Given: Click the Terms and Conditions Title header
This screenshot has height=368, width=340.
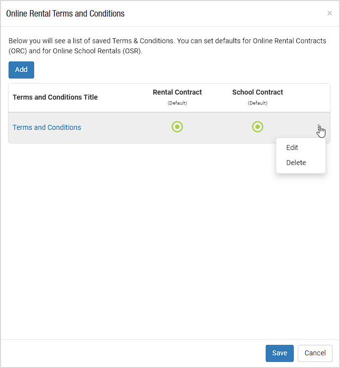Looking at the screenshot, I should click(x=55, y=97).
